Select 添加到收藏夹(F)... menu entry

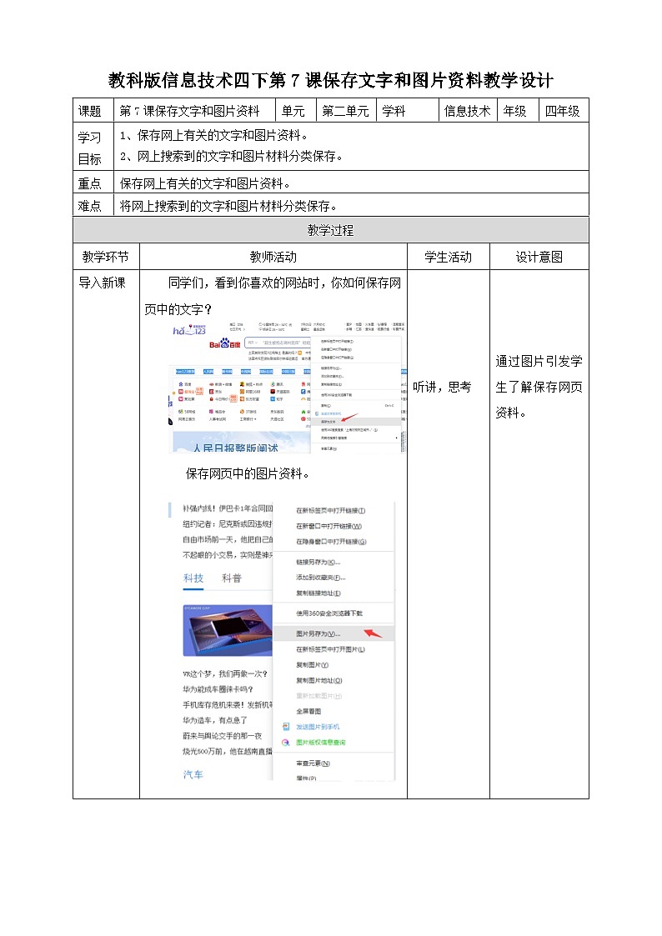click(320, 578)
